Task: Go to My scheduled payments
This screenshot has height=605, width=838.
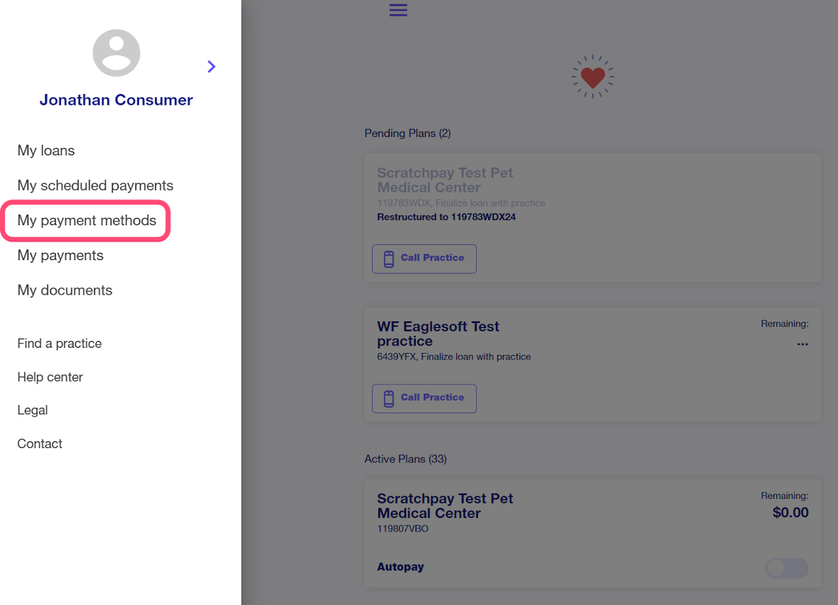Action: tap(95, 185)
